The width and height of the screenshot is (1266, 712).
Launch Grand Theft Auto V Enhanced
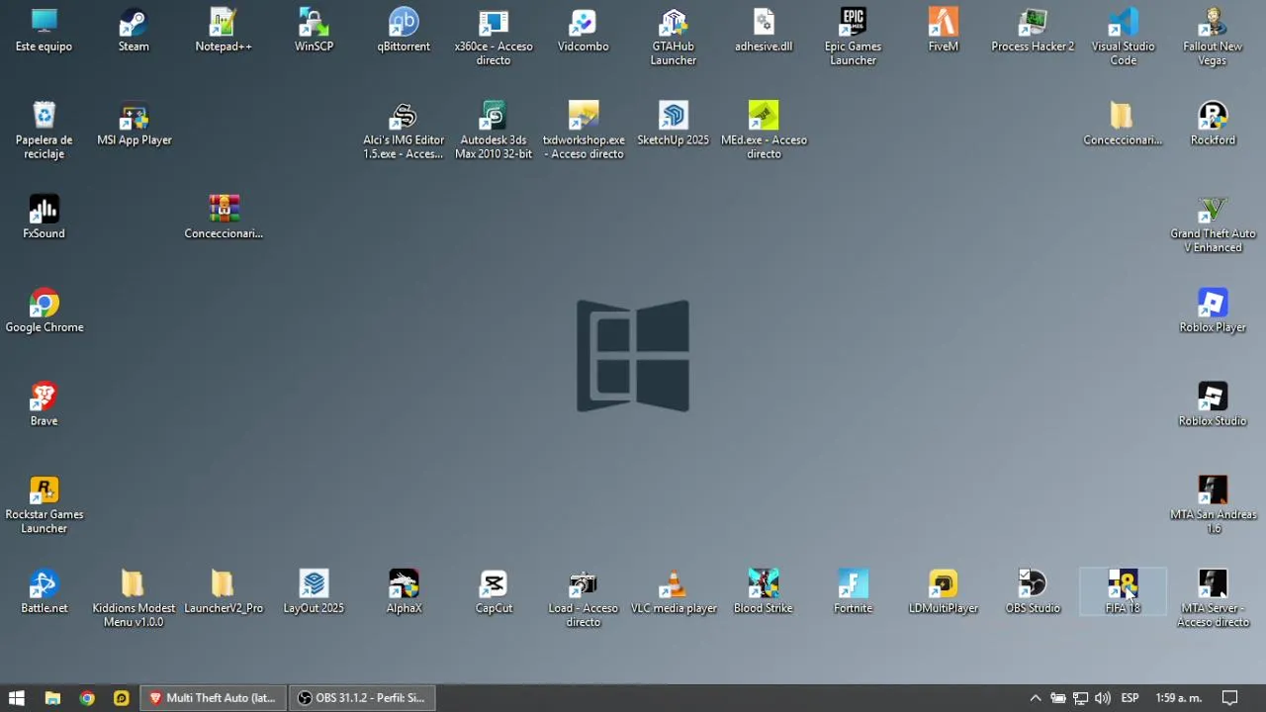tap(1213, 224)
